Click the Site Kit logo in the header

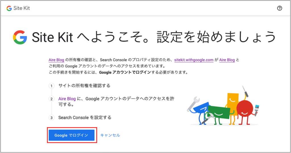(x=18, y=8)
